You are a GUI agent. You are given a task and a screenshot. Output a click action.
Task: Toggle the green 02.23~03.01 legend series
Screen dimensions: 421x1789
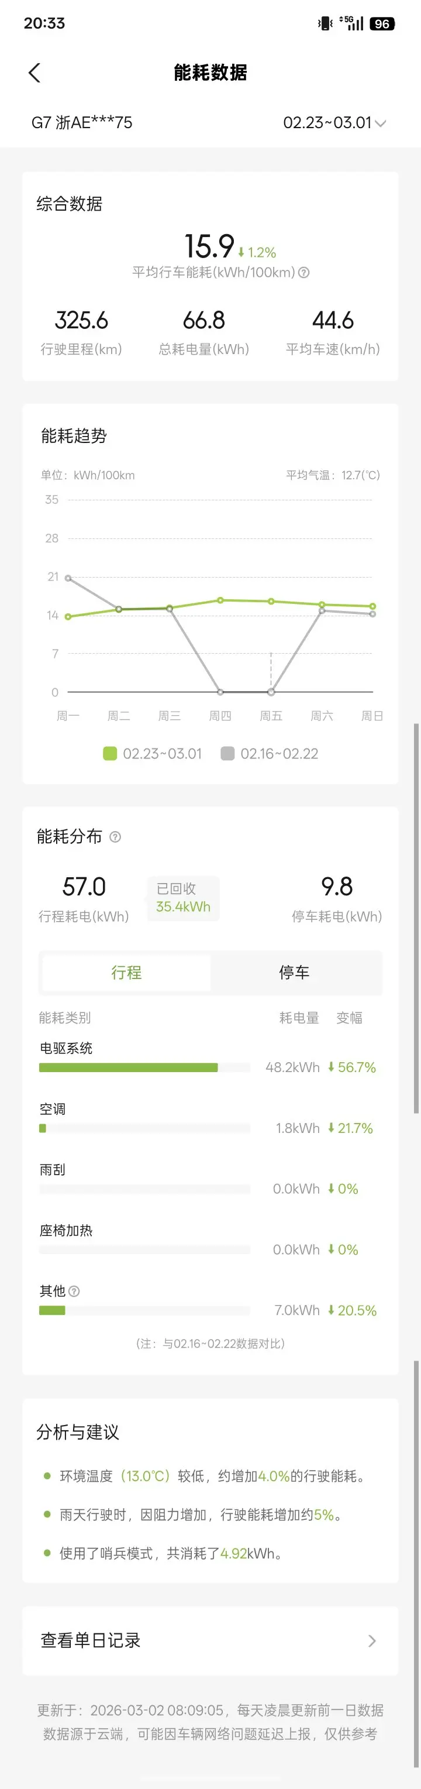pos(153,754)
